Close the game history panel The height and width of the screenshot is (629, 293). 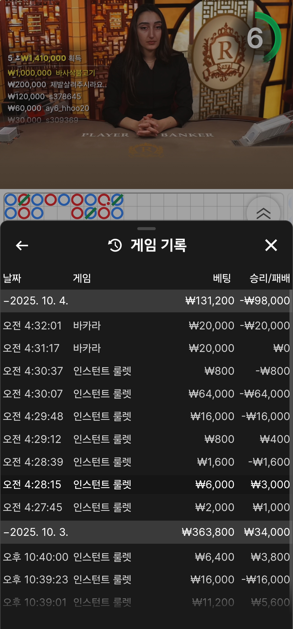click(x=271, y=246)
